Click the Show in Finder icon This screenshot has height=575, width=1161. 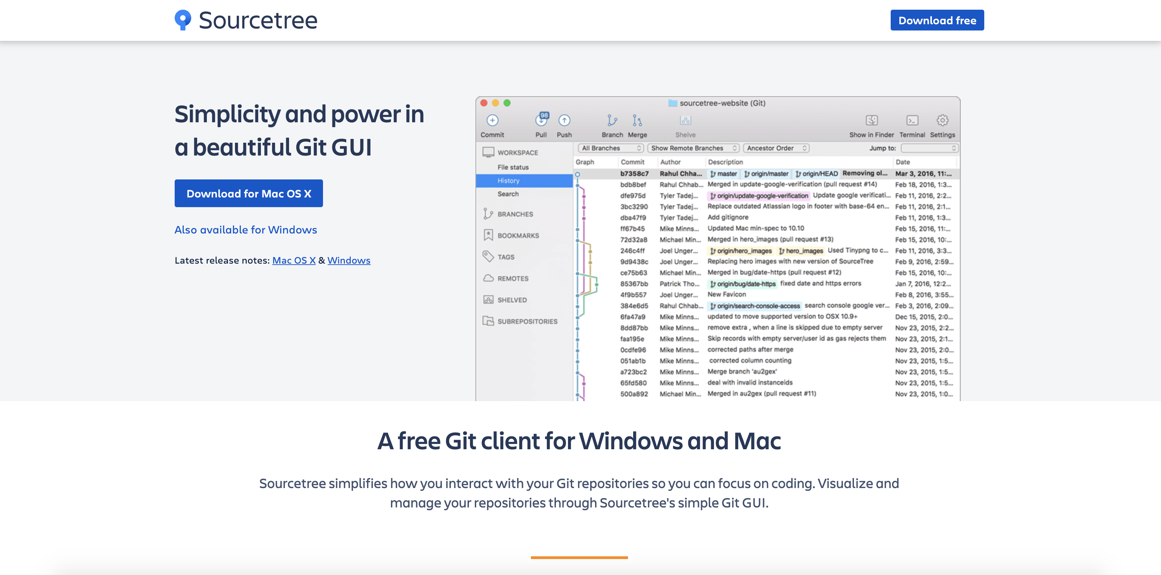point(871,120)
